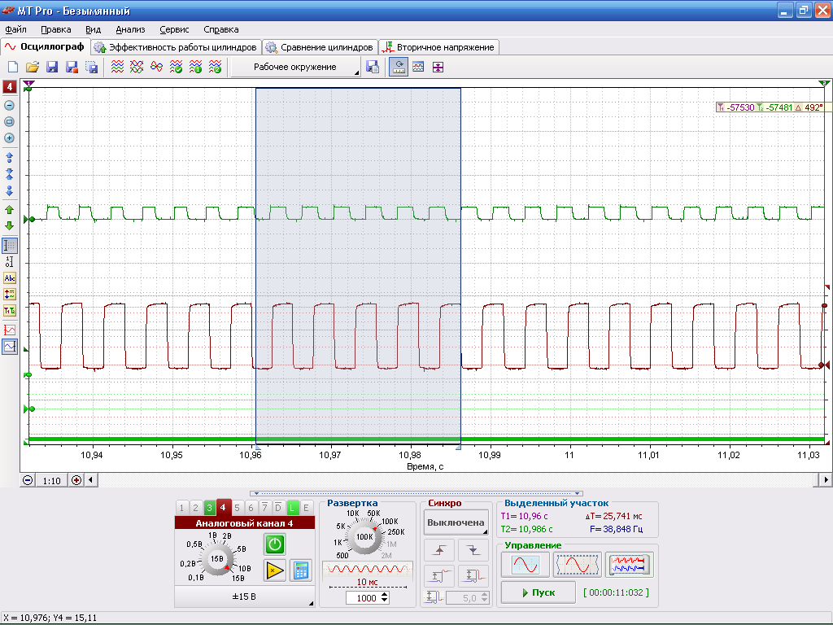
Task: Start acquisition with the Пуск button
Action: click(539, 592)
